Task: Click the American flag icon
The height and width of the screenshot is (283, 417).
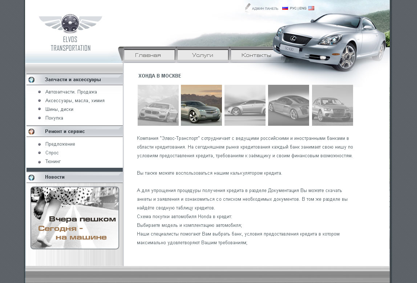Action: click(311, 8)
